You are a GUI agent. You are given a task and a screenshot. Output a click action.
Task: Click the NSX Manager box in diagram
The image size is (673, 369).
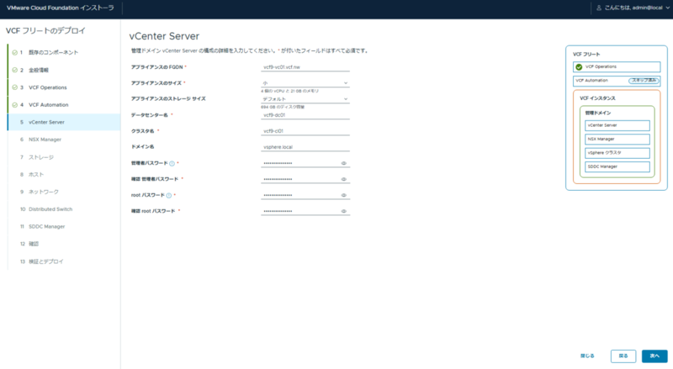(x=617, y=139)
